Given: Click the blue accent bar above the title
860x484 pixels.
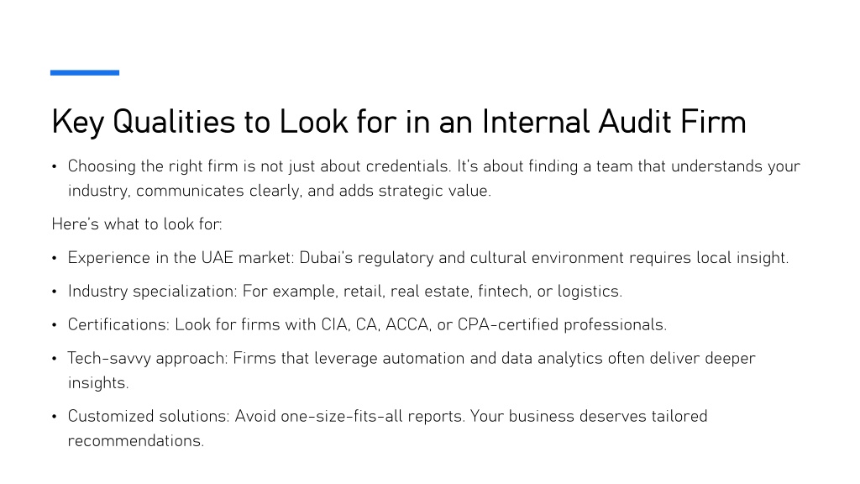Looking at the screenshot, I should point(85,72).
